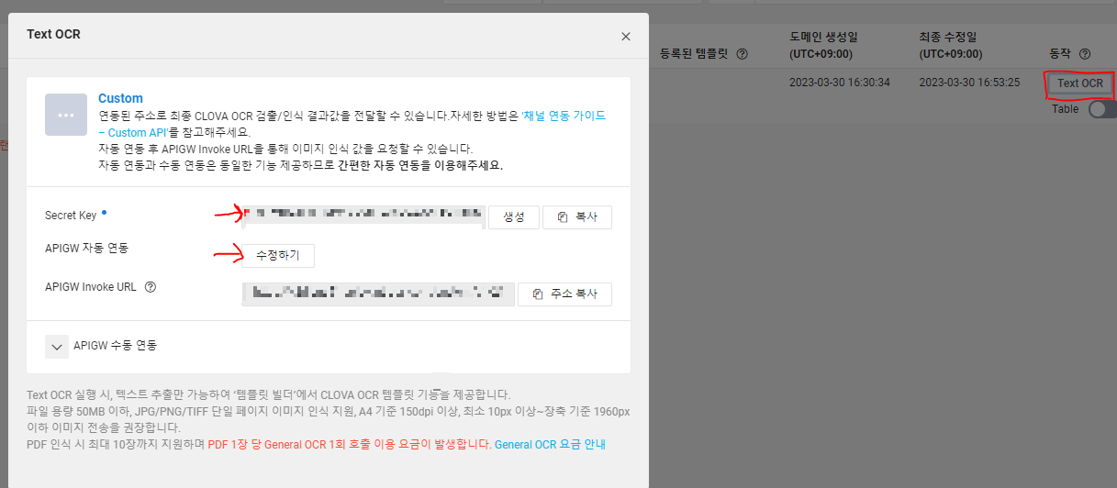Close the Text OCR dialog
The width and height of the screenshot is (1117, 488).
coord(626,37)
